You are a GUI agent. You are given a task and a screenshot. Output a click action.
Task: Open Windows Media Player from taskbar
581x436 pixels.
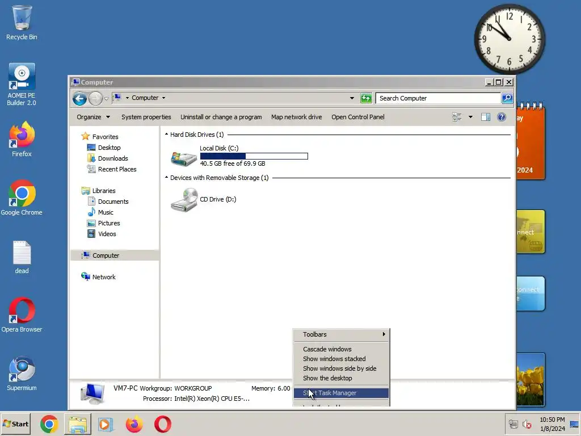coord(106,424)
